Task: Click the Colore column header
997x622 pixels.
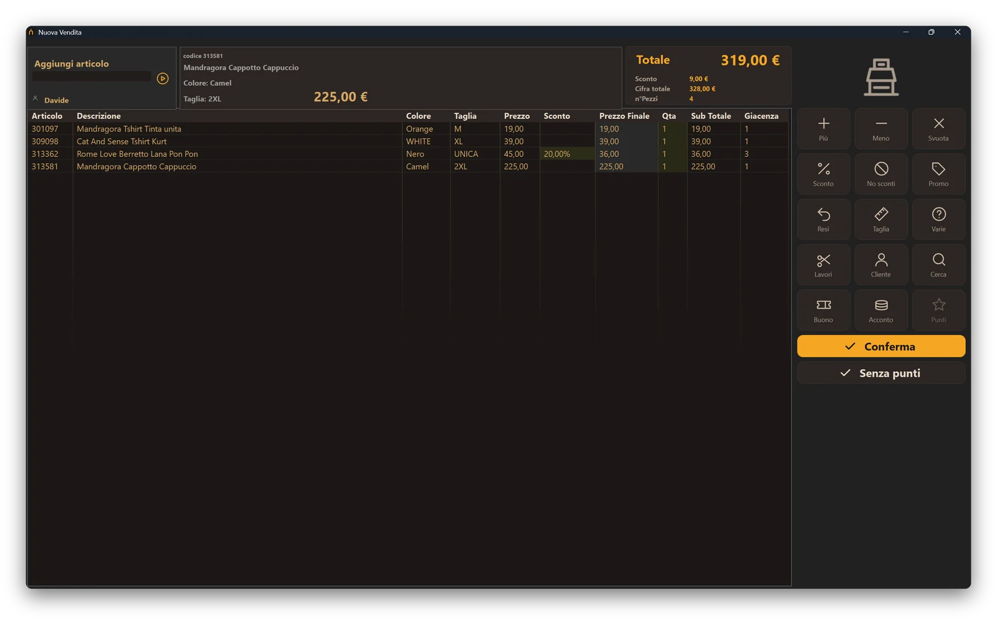Action: pos(418,116)
